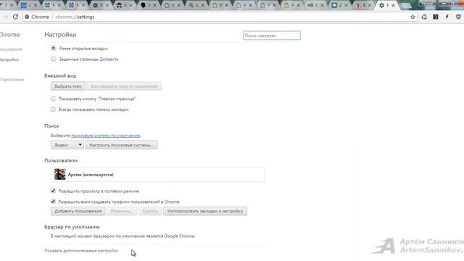The height and width of the screenshot is (261, 464).
Task: Switch to the HD video tab
Action: (315, 5)
